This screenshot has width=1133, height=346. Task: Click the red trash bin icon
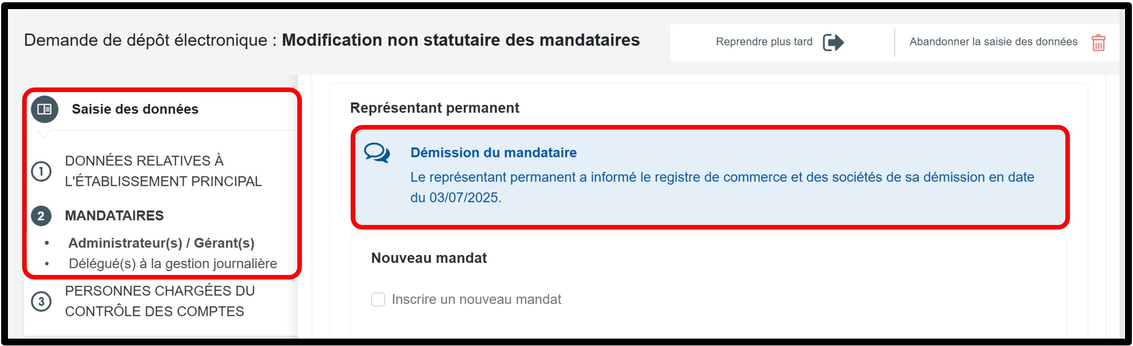coord(1098,43)
